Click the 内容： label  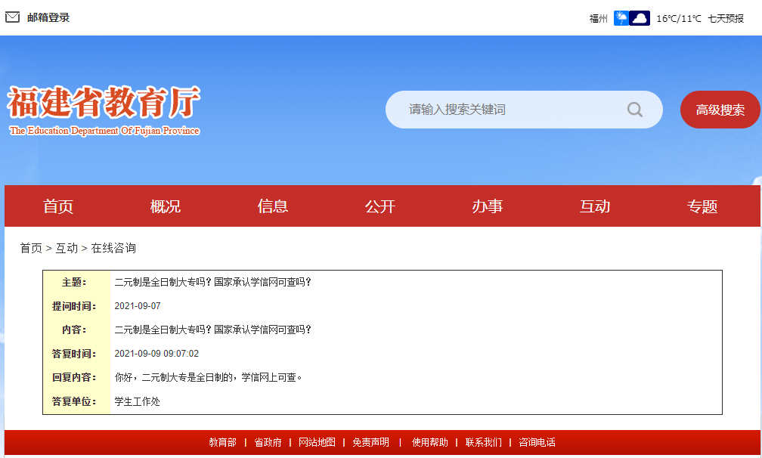74,330
